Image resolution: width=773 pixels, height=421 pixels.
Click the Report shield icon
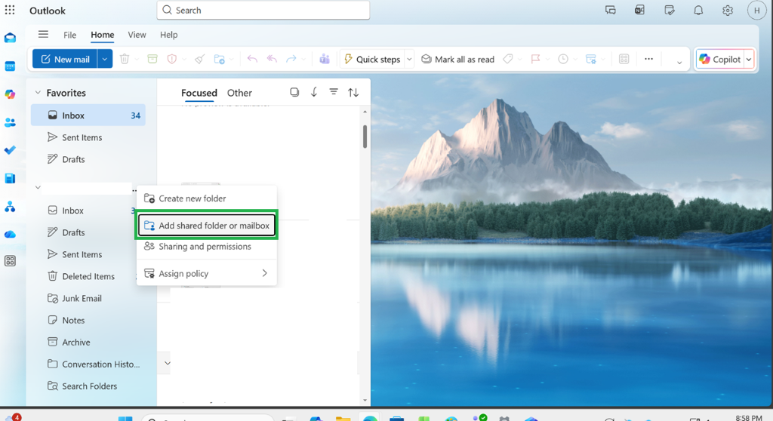171,59
